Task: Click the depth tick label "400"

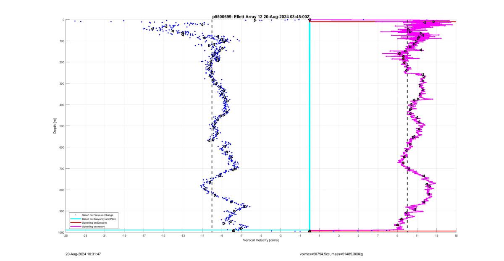Action: click(x=61, y=105)
